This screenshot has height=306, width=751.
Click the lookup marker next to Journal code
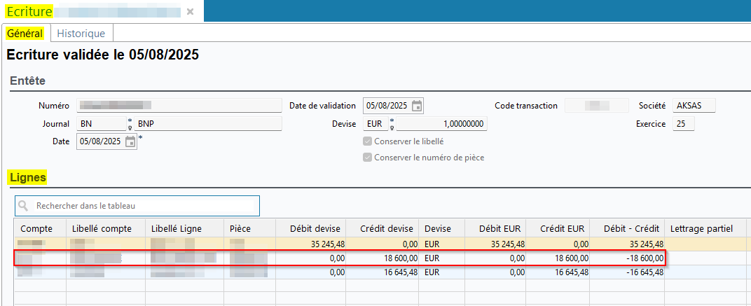tap(130, 124)
